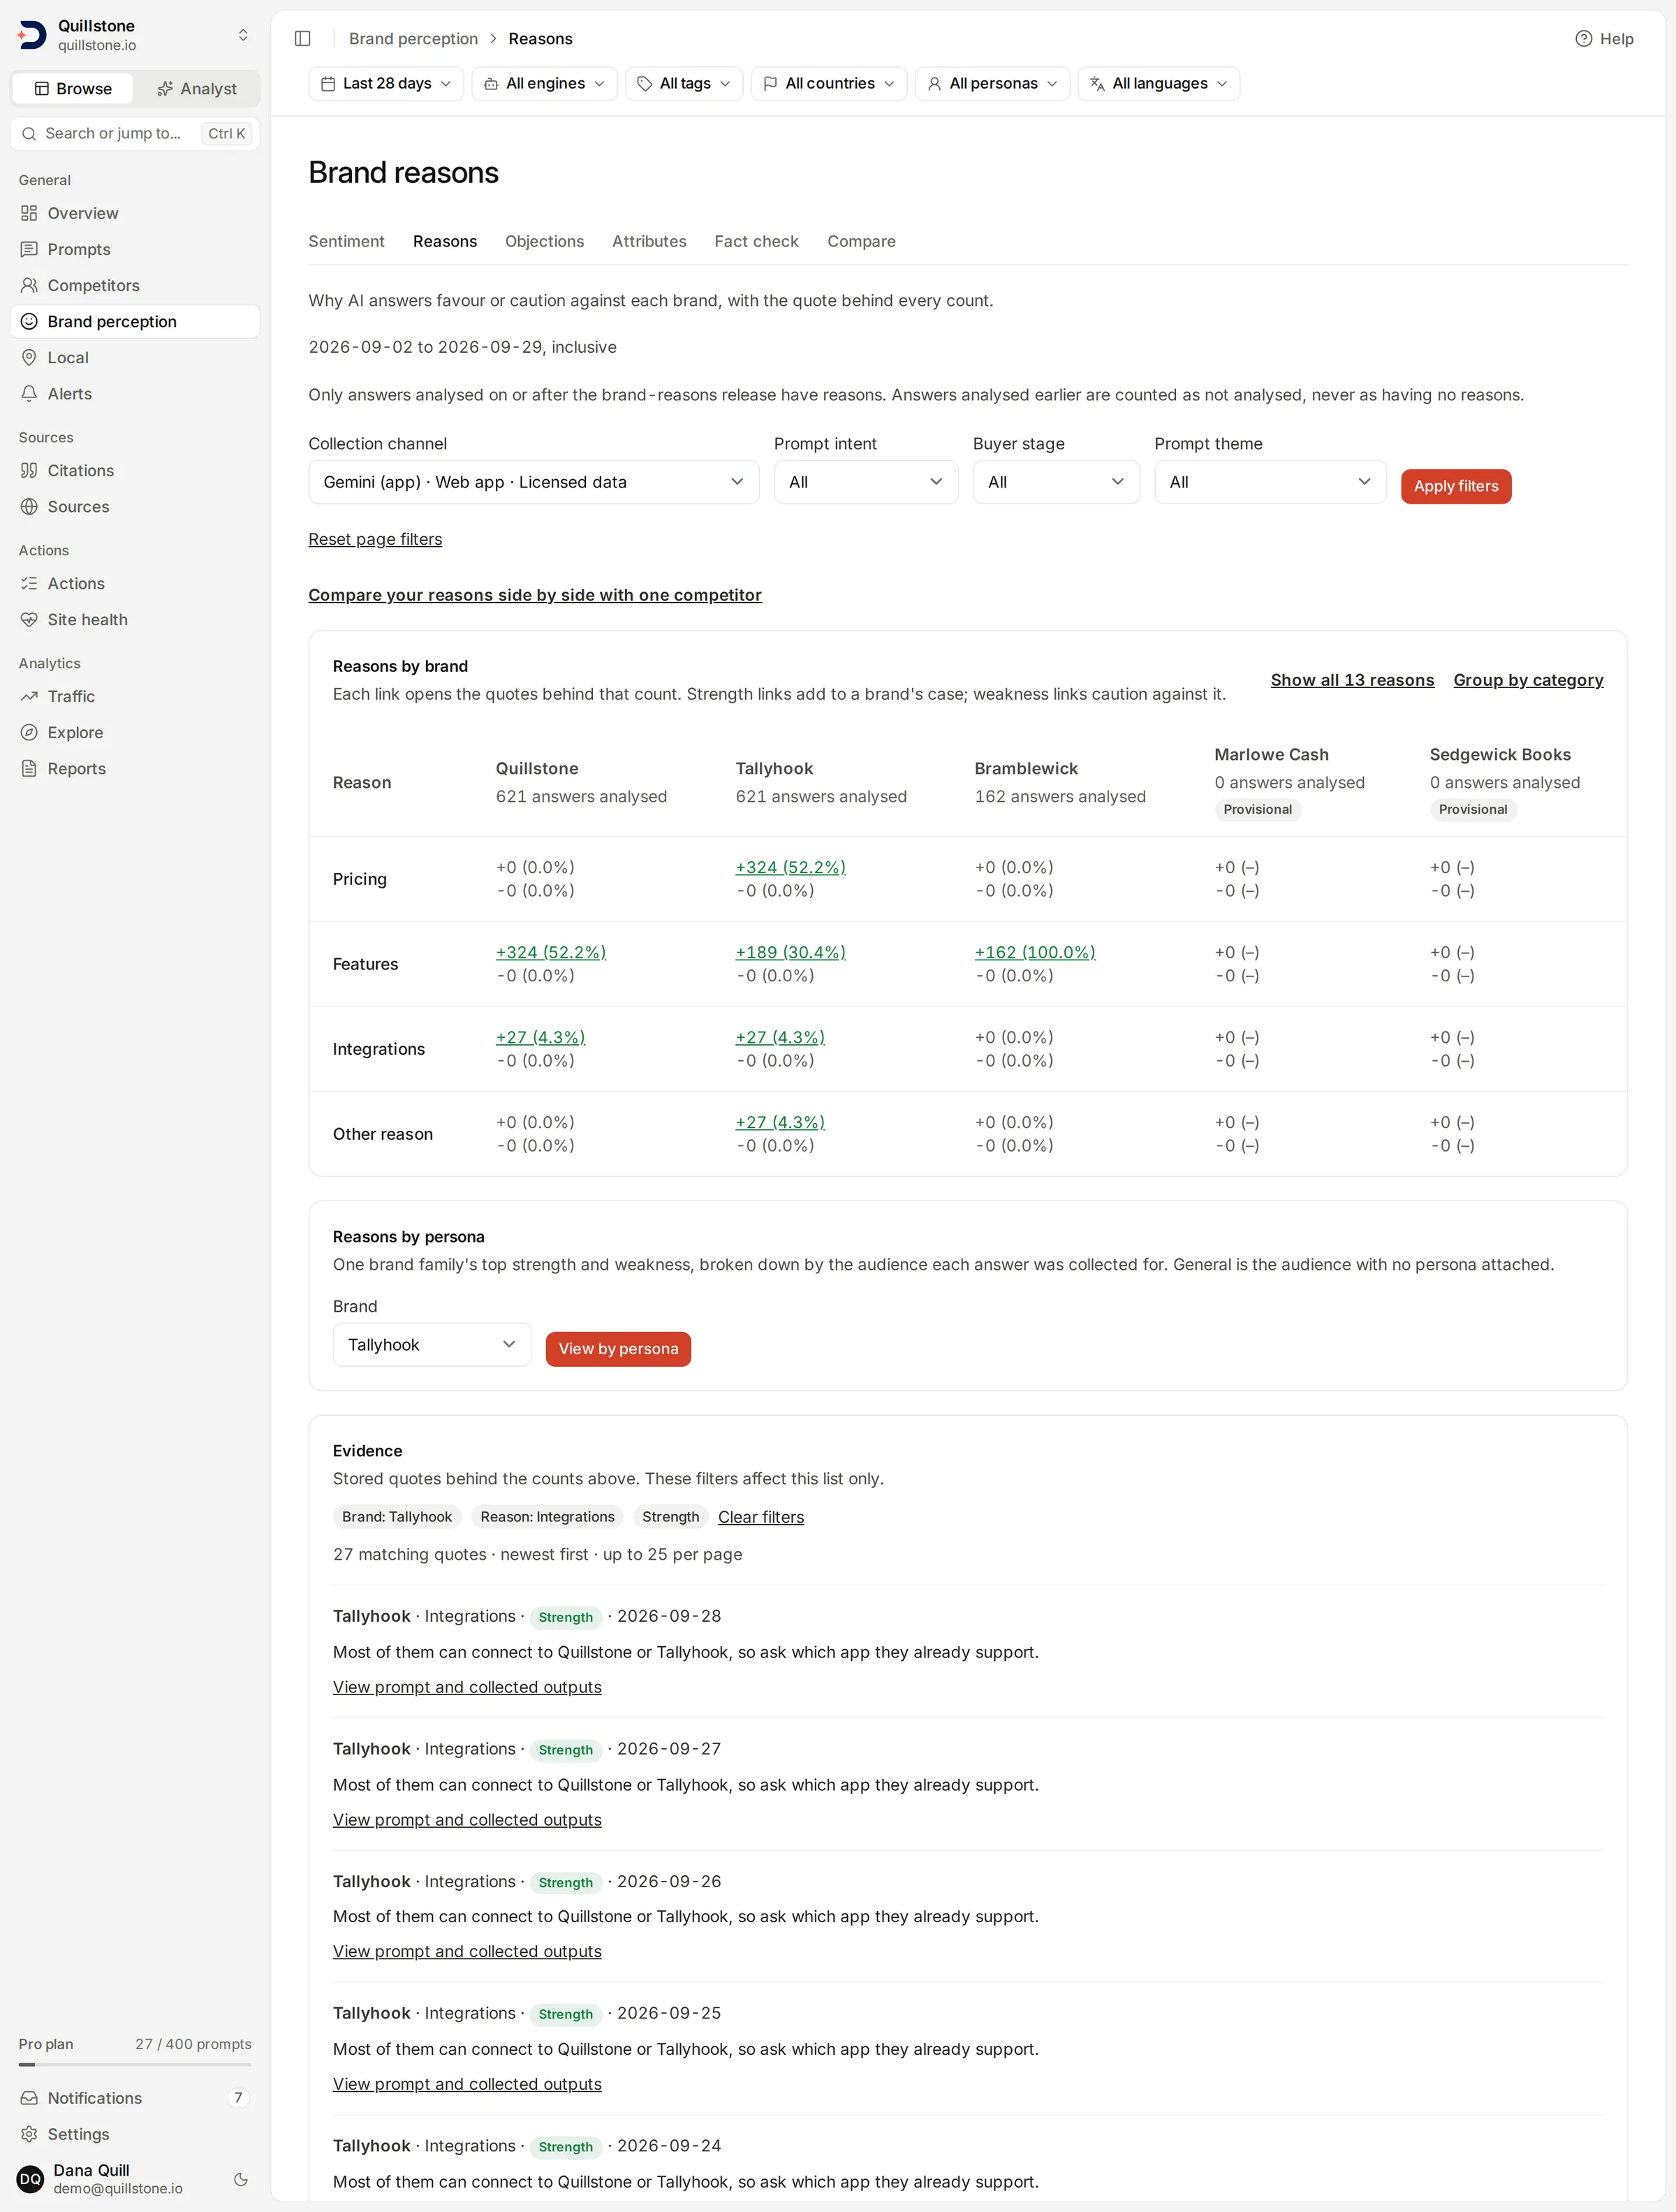Open Settings gear item

tap(135, 2133)
